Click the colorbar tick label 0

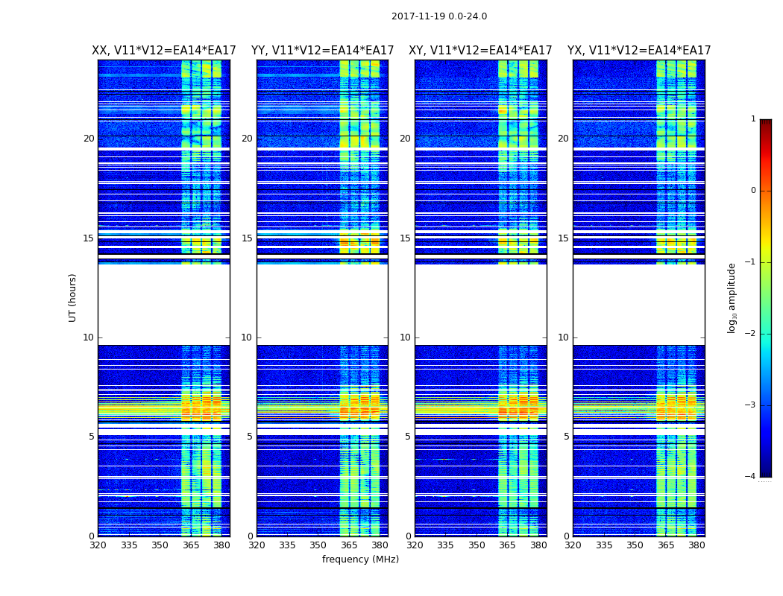pos(752,191)
